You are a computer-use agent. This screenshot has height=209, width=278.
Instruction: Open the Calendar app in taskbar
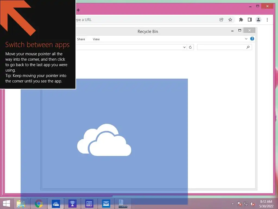[89, 204]
